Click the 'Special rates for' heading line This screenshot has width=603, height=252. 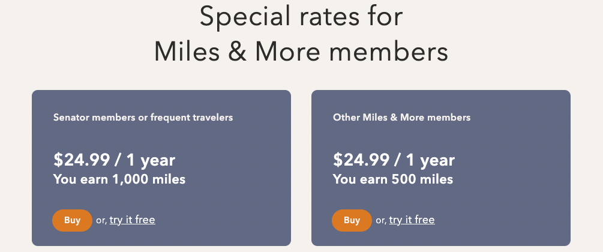tap(301, 17)
